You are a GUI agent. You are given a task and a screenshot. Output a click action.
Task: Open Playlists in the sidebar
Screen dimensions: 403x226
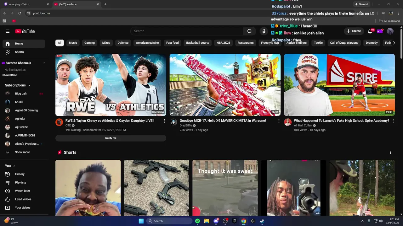[x=24, y=182]
